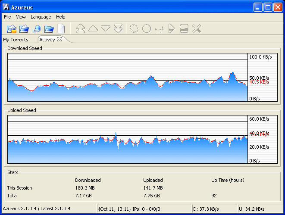285x215 pixels.
Task: Click the Download Speed graph area
Action: tap(128, 78)
